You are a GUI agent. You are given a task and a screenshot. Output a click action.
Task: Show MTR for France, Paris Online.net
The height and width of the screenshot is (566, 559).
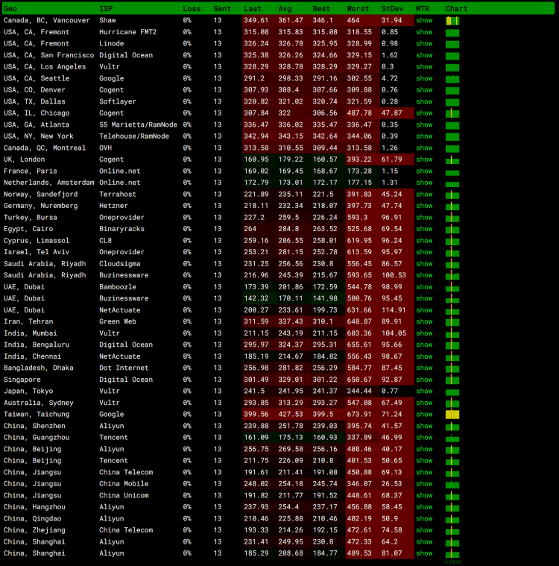coord(424,171)
